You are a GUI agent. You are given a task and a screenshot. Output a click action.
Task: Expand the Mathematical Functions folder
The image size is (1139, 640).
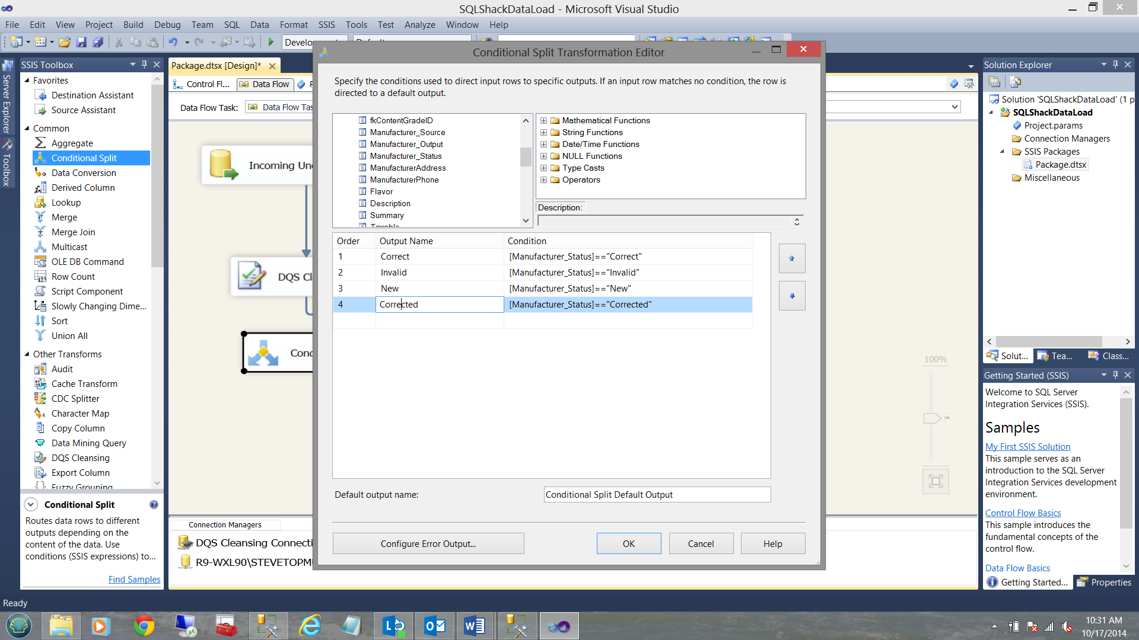(x=543, y=120)
